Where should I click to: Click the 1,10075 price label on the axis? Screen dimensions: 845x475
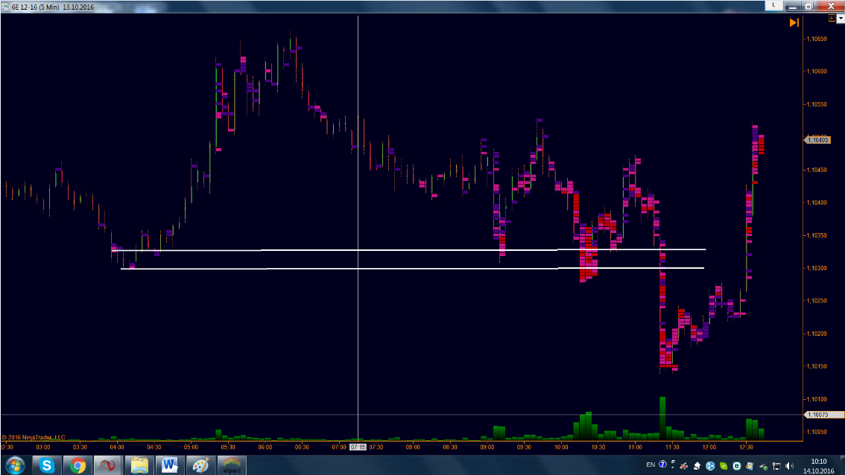click(x=817, y=414)
